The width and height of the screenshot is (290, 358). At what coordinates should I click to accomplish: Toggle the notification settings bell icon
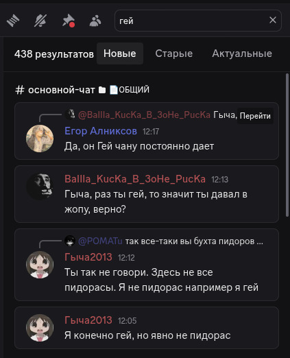(40, 21)
